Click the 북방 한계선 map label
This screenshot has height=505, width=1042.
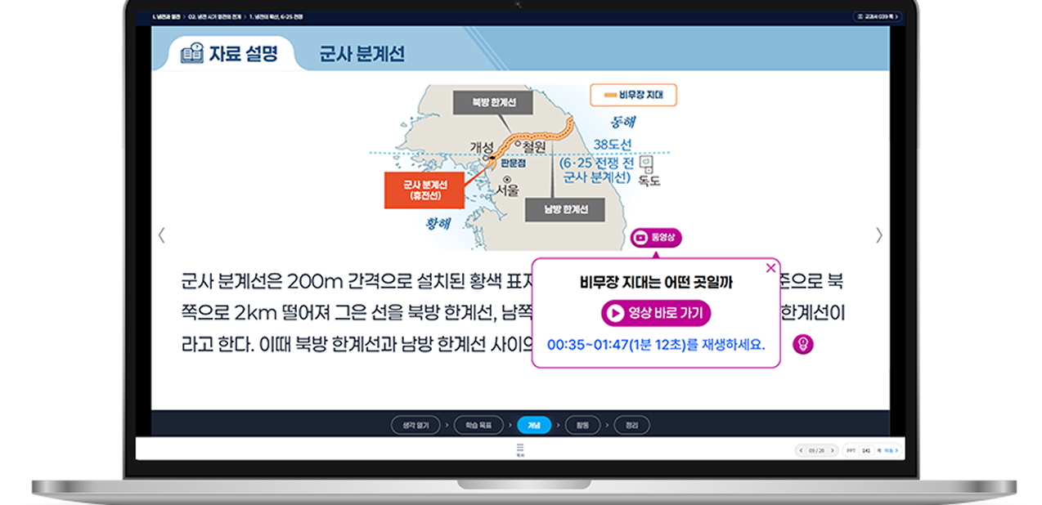pyautogui.click(x=493, y=103)
